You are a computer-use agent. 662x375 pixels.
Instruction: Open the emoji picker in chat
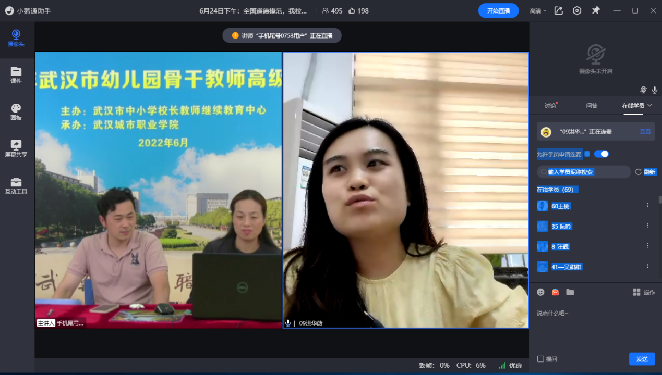tap(540, 292)
